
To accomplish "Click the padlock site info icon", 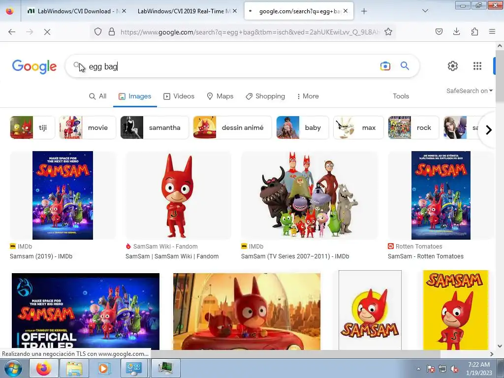I will (x=112, y=31).
